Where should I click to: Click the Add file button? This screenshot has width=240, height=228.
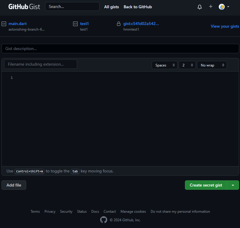click(x=14, y=185)
